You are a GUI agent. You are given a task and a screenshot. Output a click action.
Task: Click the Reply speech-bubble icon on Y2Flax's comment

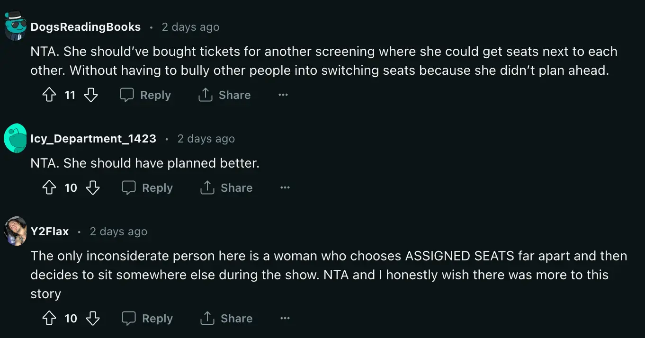pyautogui.click(x=128, y=318)
